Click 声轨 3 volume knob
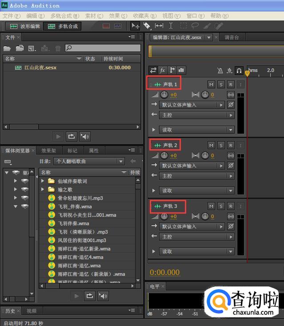Screen dimensions: 284x326 164,216
